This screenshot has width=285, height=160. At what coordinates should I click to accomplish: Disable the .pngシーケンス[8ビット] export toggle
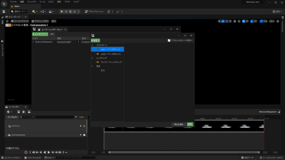(x=97, y=54)
